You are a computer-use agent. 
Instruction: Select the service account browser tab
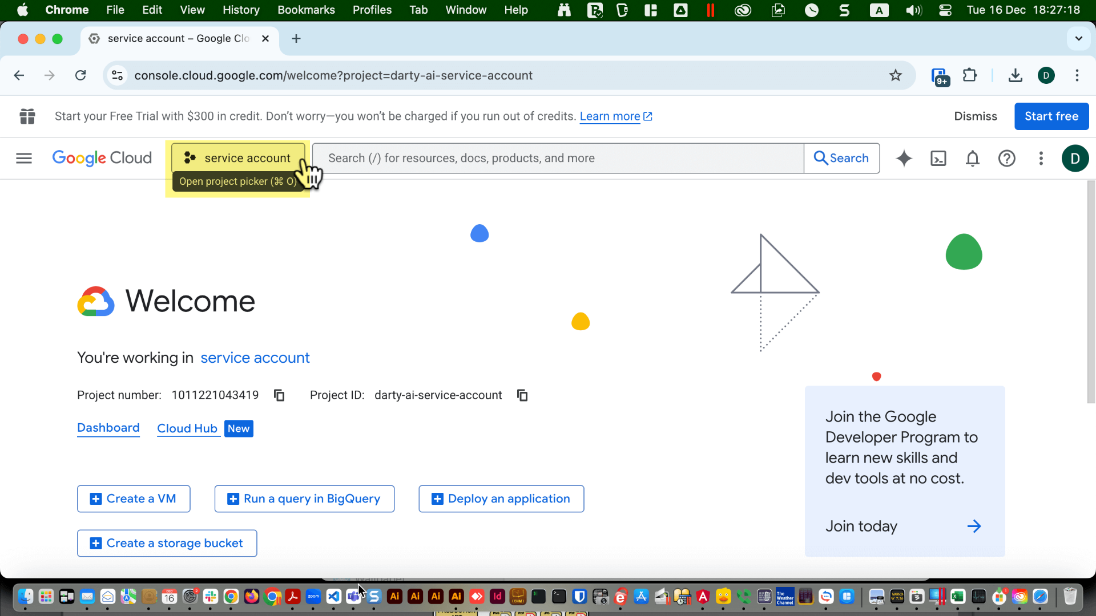[171, 38]
